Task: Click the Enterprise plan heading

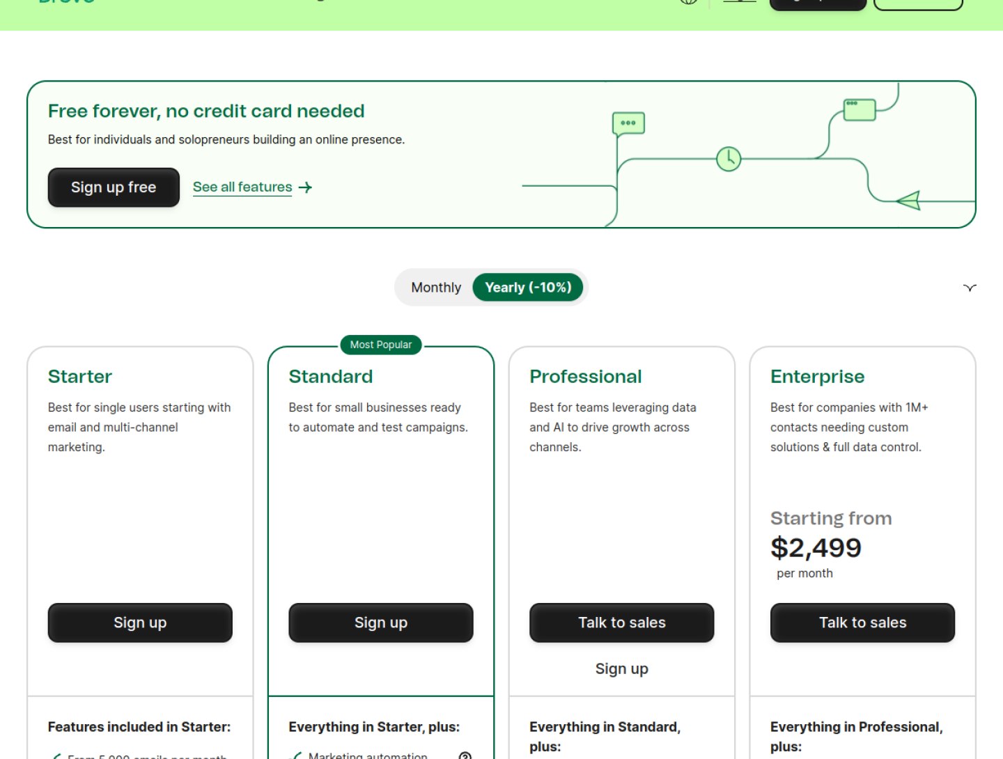Action: pyautogui.click(x=818, y=377)
